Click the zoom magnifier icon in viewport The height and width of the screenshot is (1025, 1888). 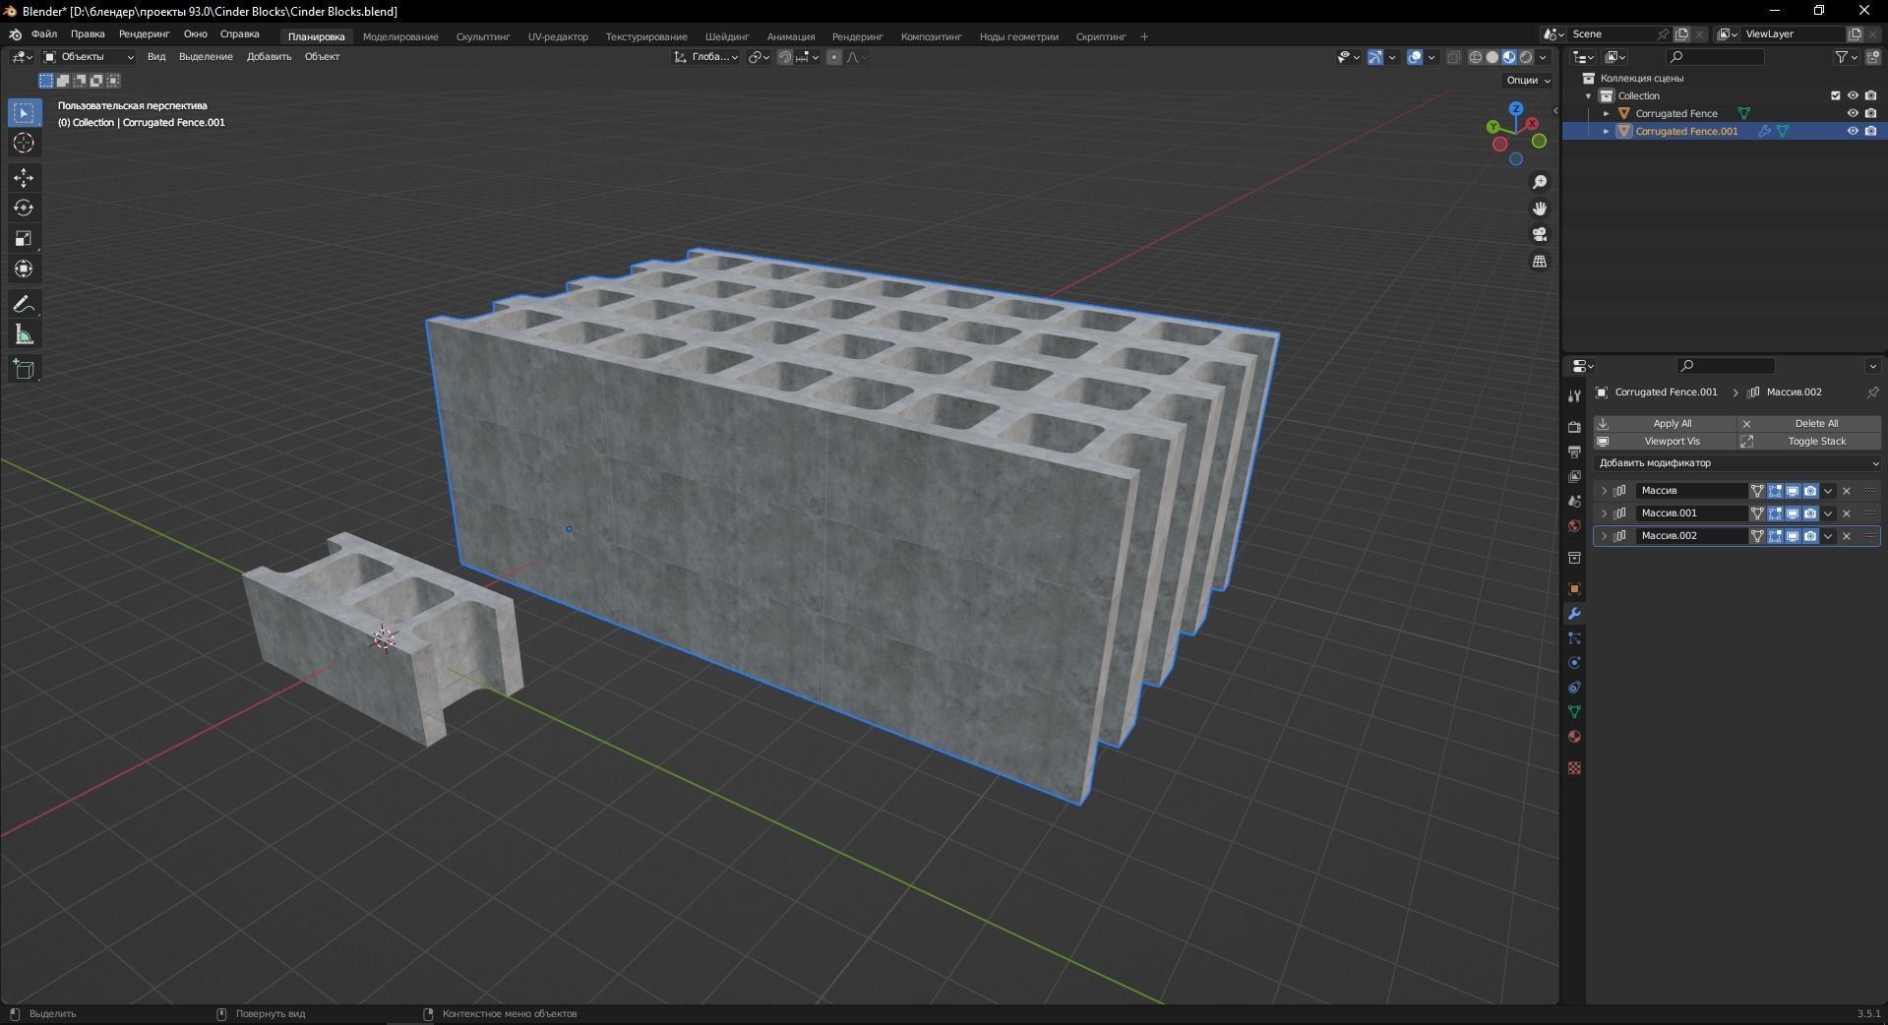tap(1540, 182)
